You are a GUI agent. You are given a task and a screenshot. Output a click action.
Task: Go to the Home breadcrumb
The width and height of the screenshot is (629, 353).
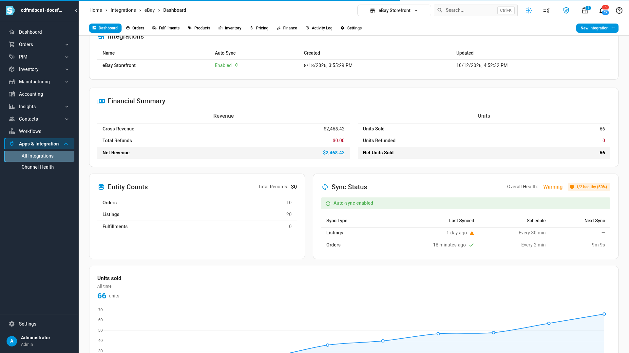96,10
